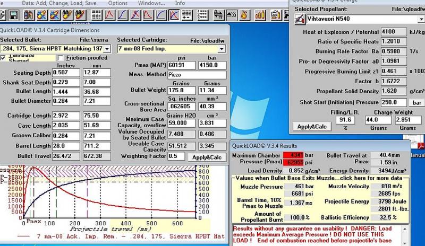This screenshot has height=246, width=425.
Task: Click the Seating Depth inches field
Action: point(66,73)
